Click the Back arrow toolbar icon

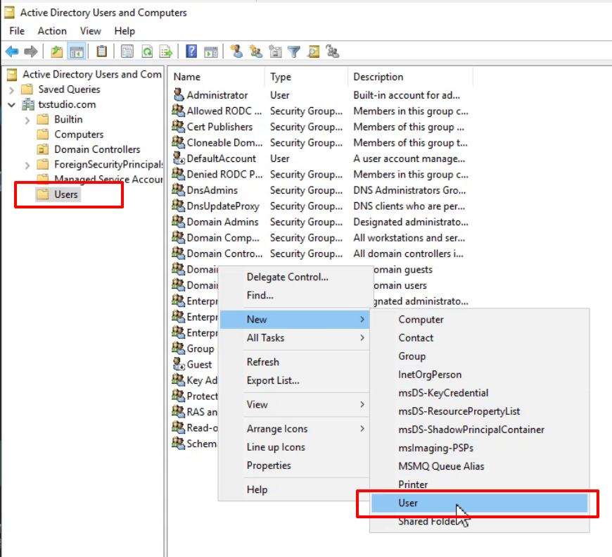pyautogui.click(x=12, y=51)
